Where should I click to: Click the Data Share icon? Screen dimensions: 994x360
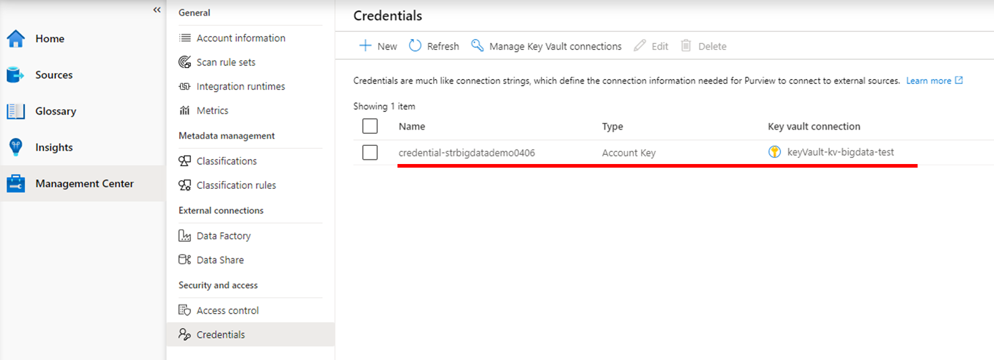(x=185, y=260)
